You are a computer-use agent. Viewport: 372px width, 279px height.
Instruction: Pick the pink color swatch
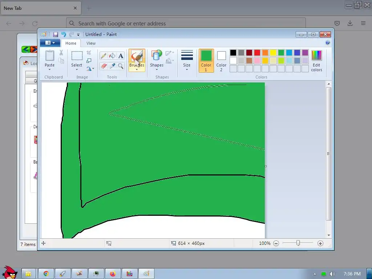point(257,61)
